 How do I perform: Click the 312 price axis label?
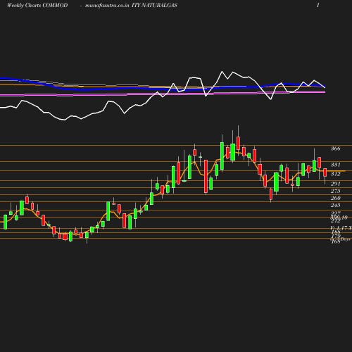[336, 174]
